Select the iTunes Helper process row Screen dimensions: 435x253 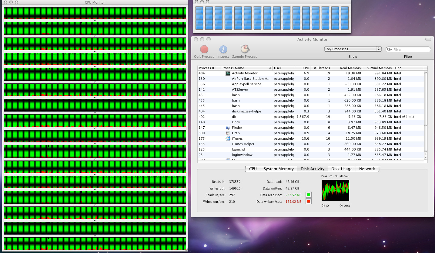tap(310, 144)
